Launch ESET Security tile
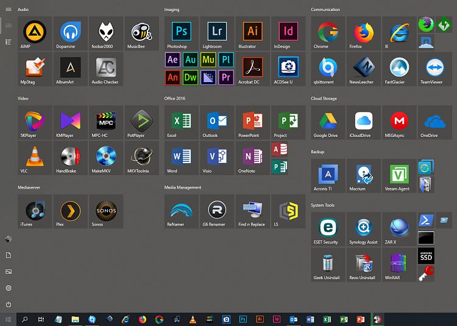Image resolution: width=457 pixels, height=326 pixels. pyautogui.click(x=328, y=229)
